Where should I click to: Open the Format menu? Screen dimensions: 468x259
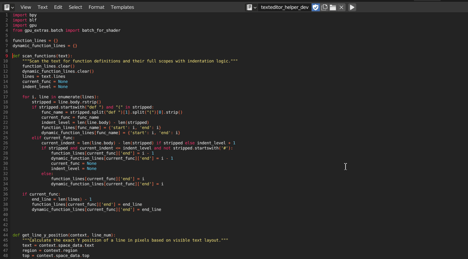coord(96,7)
